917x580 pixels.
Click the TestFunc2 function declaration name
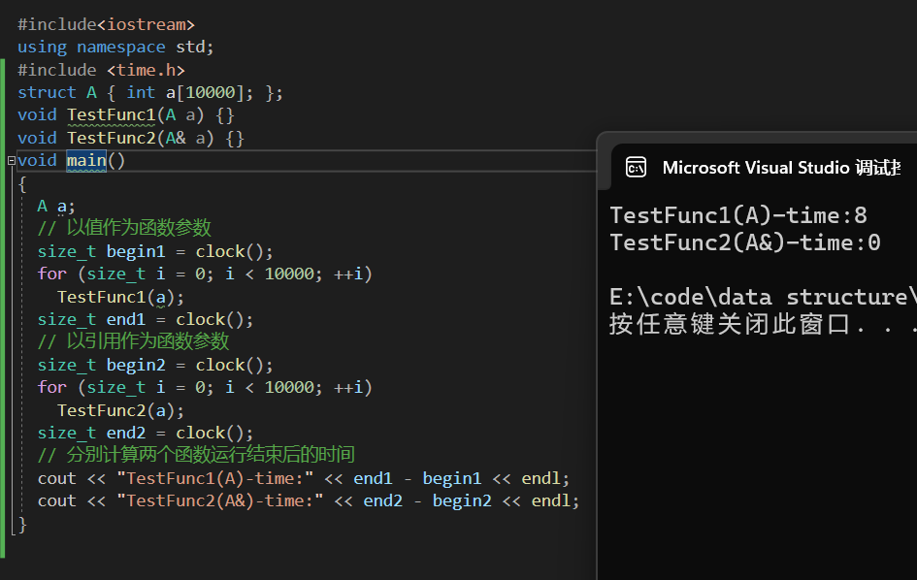click(112, 138)
